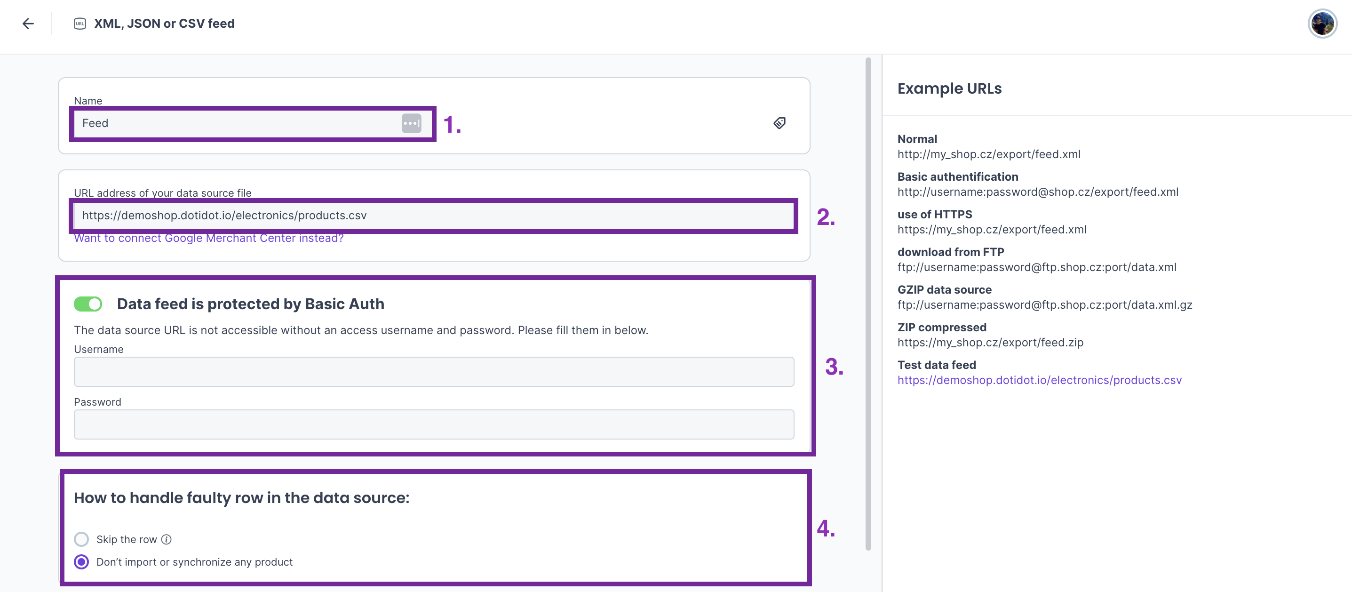Click the Basic authentification example URL
The height and width of the screenshot is (592, 1352).
[1038, 192]
